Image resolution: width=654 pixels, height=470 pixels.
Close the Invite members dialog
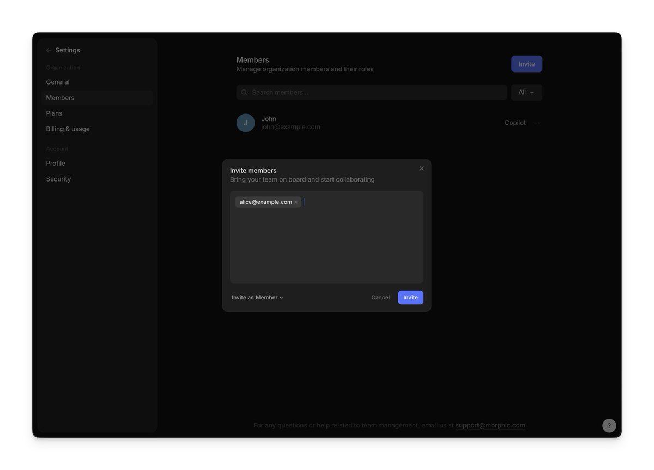[421, 168]
